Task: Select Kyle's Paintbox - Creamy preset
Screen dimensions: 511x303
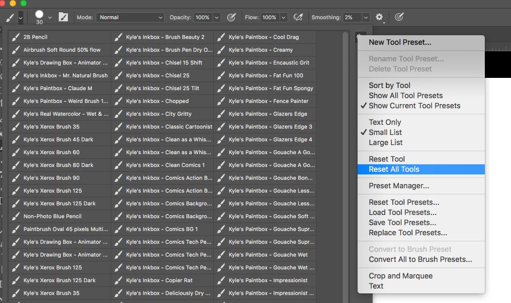Action: (x=265, y=50)
